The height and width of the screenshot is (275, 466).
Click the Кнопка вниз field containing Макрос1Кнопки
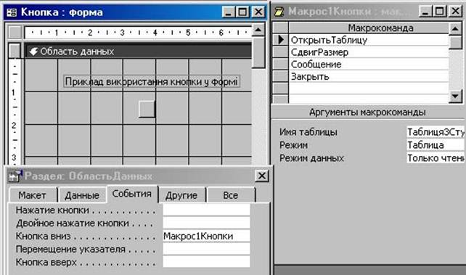point(206,236)
